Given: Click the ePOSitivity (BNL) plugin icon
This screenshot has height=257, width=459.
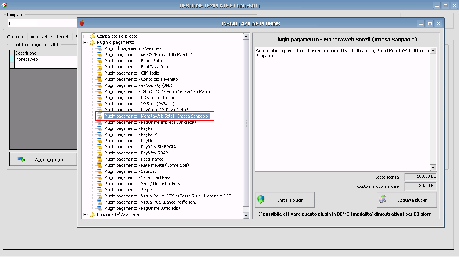Looking at the screenshot, I should [100, 85].
